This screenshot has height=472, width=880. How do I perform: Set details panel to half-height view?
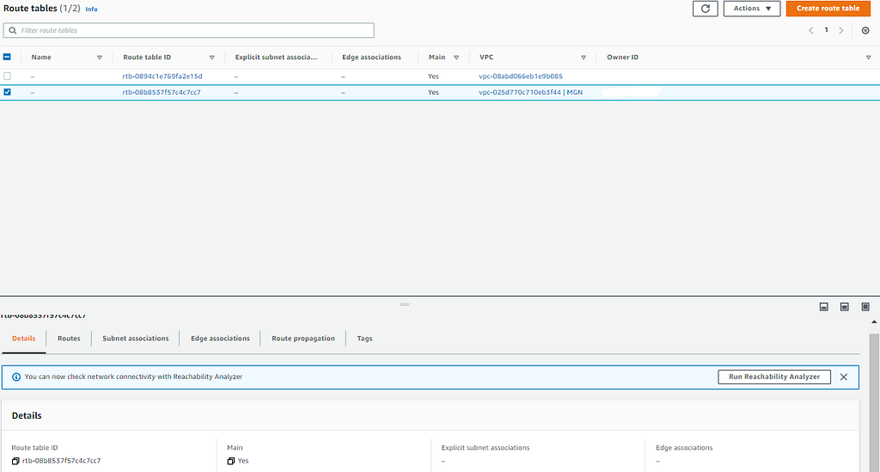[844, 306]
